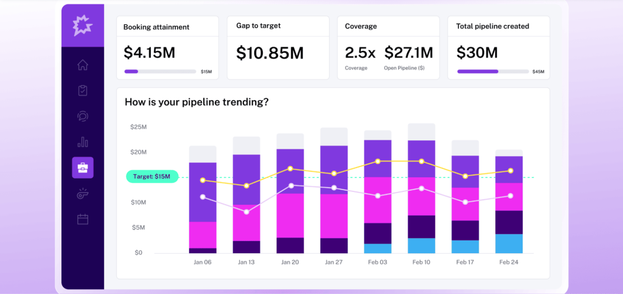Select the Coverage metrics card

pos(388,47)
